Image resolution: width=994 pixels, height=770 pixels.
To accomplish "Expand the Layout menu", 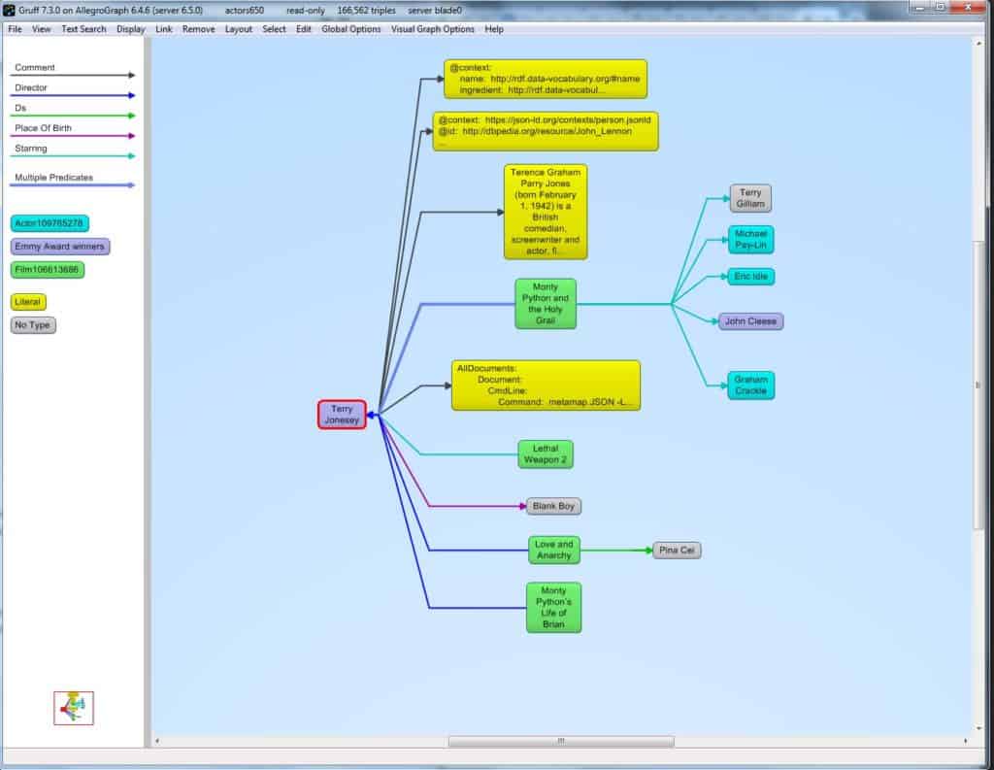I will pos(239,29).
